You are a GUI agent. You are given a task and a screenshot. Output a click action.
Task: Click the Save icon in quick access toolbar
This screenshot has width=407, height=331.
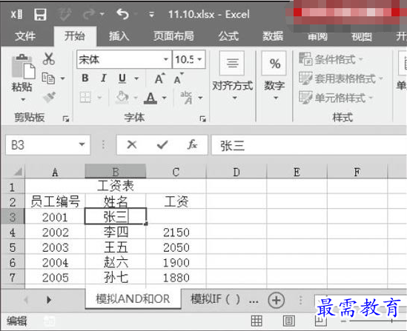(x=40, y=15)
